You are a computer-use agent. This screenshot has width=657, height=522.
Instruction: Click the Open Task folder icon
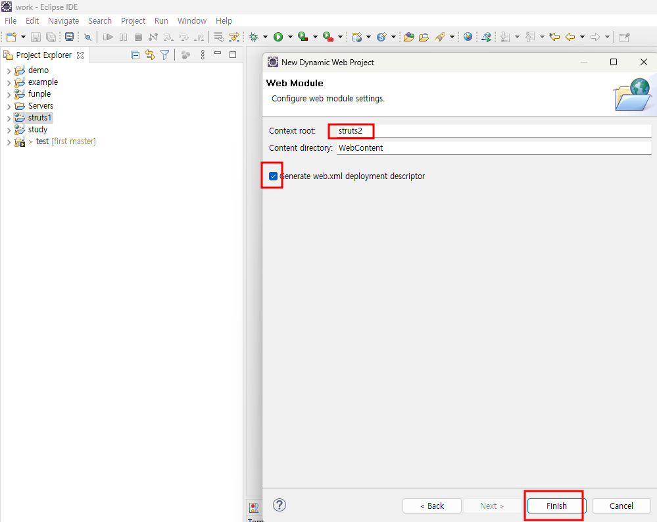pyautogui.click(x=424, y=37)
